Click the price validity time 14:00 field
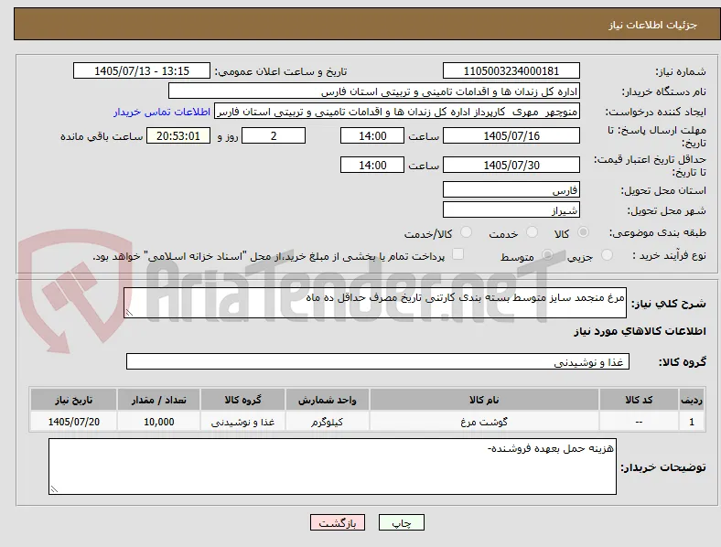Screen dimensions: 721x547 pos(372,165)
